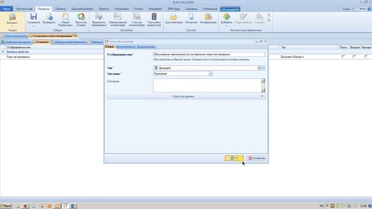Toggle Входное checkbox for План тестирования
The height and width of the screenshot is (209, 372).
coord(354,57)
